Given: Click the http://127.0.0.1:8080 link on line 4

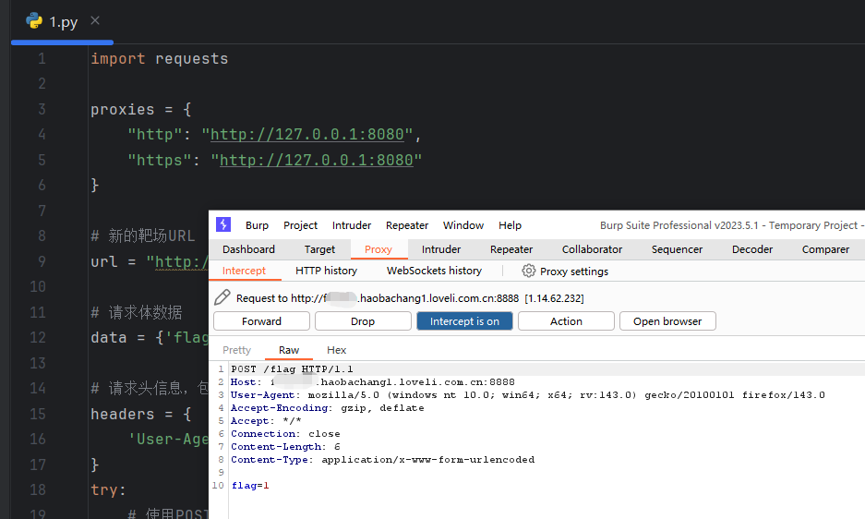Looking at the screenshot, I should [x=307, y=135].
